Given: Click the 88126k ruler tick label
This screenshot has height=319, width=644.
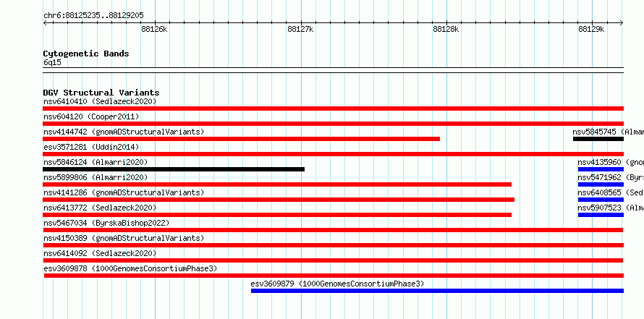Looking at the screenshot, I should click(154, 29).
